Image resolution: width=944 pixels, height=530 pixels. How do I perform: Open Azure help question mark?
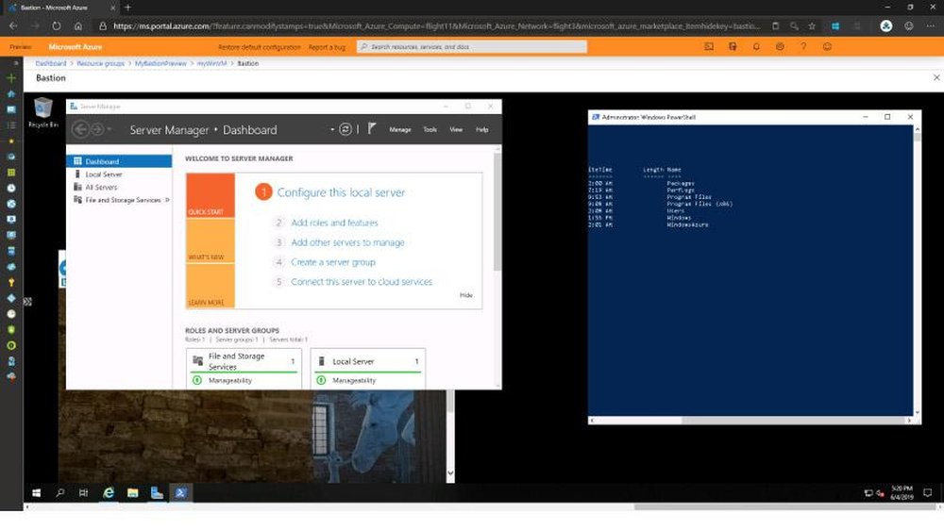click(803, 46)
